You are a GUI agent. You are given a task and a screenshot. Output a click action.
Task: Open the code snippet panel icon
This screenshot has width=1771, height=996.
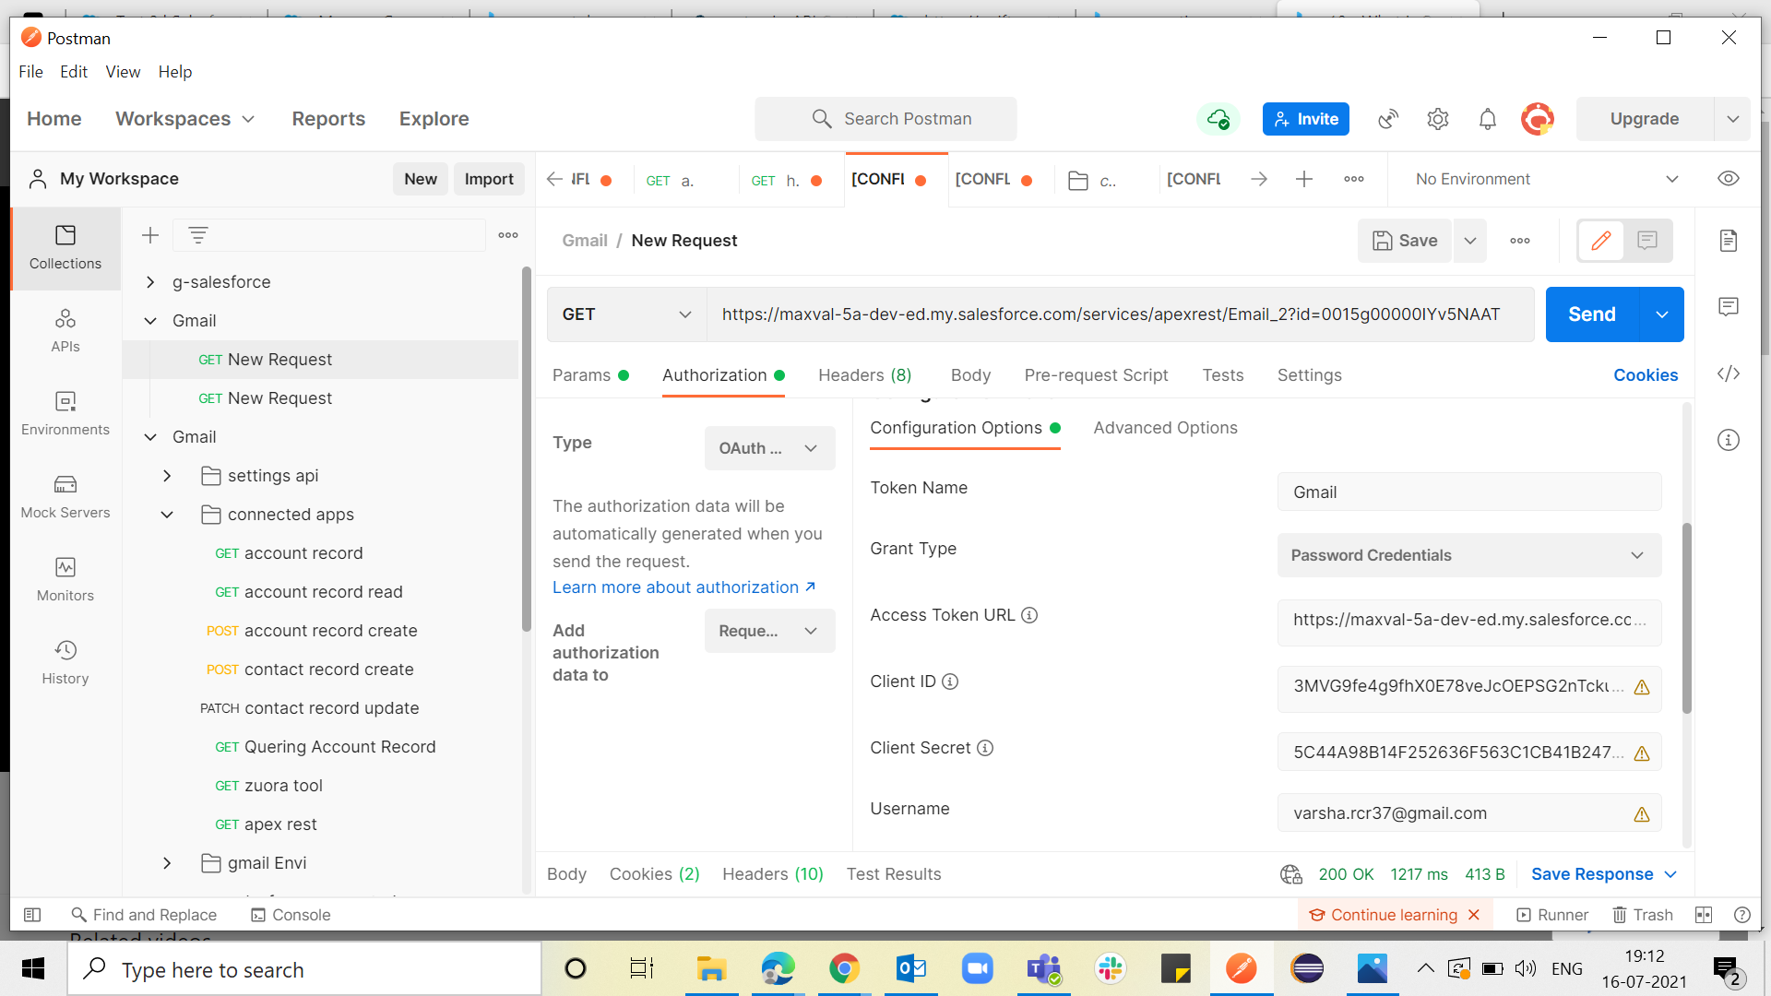1729,373
